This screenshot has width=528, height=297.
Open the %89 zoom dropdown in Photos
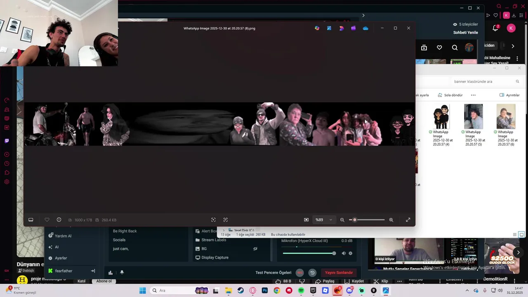(x=324, y=220)
